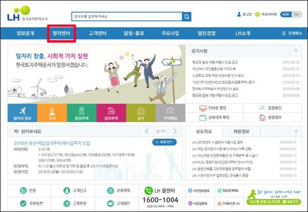Click the 규제개혁 globe icon link
This screenshot has height=212, width=308.
pos(119,191)
